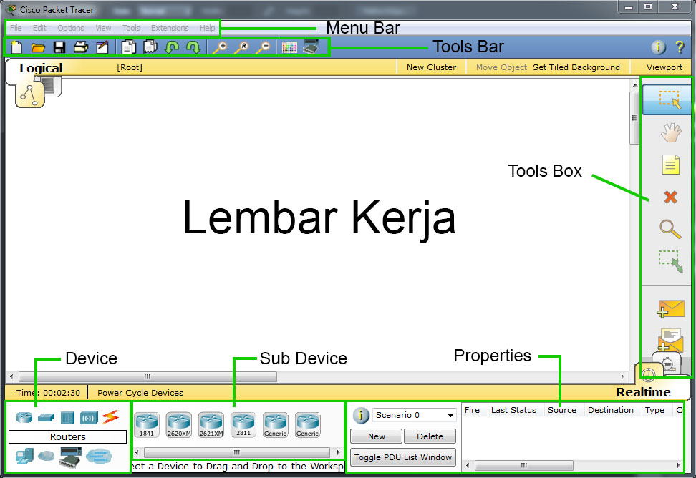The image size is (696, 478).
Task: Choose the Place Note tool
Action: (671, 165)
